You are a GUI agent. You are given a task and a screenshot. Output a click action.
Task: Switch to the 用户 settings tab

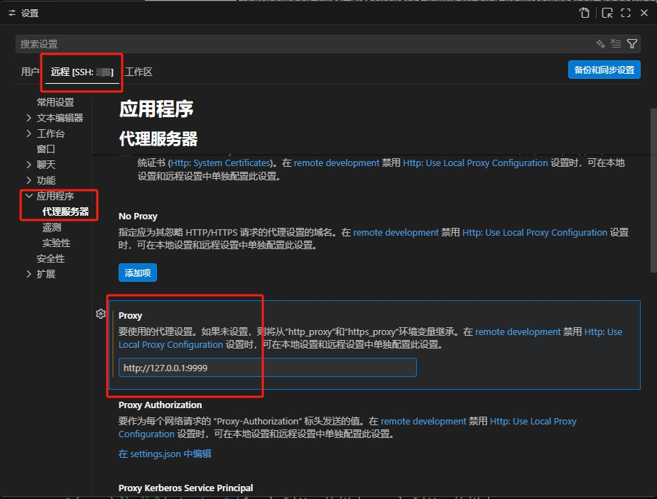30,72
